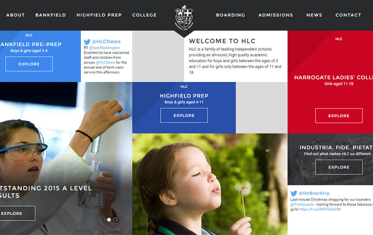Explore Bankfield Pre-Prep tile
This screenshot has width=373, height=235.
tap(29, 64)
